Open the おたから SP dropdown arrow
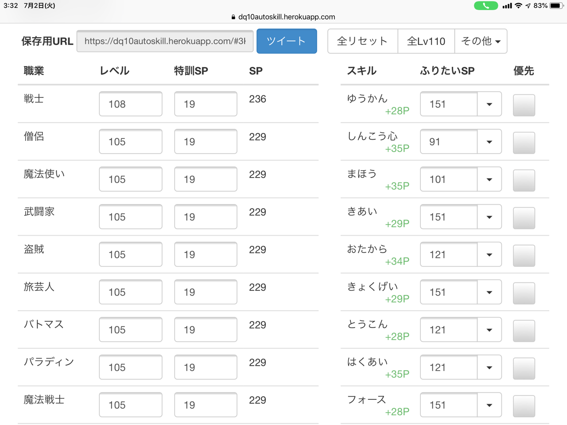The height and width of the screenshot is (425, 567). (489, 255)
